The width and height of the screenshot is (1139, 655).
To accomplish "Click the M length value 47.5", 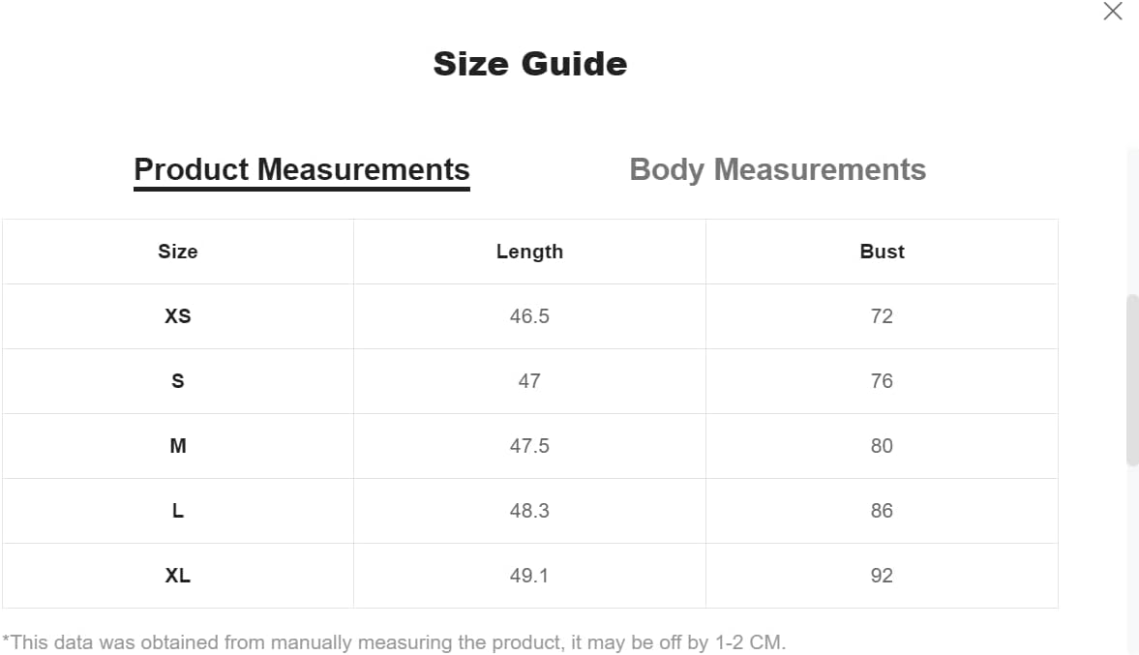I will point(529,445).
